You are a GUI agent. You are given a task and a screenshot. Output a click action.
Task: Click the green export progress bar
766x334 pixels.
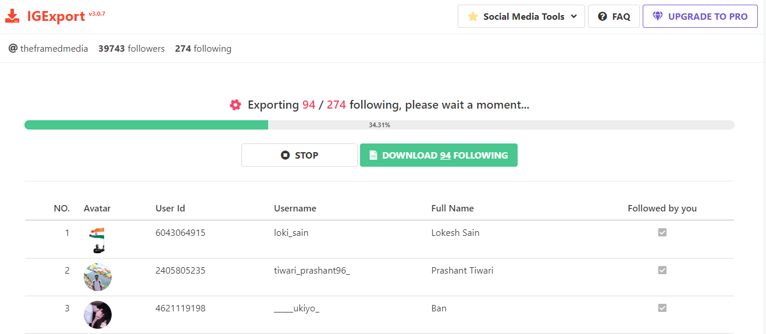point(146,125)
